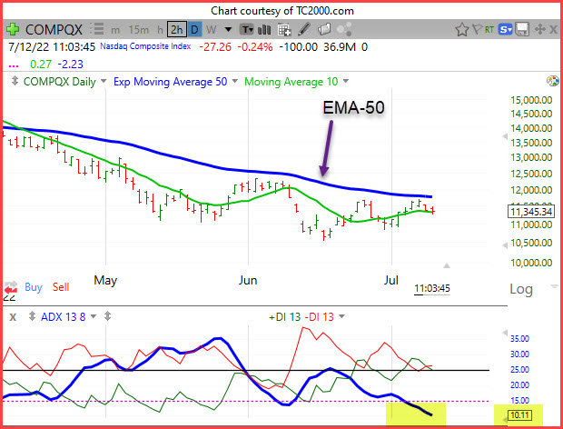Click the arrows right of ADX dropdown
The height and width of the screenshot is (429, 563).
pyautogui.click(x=107, y=316)
